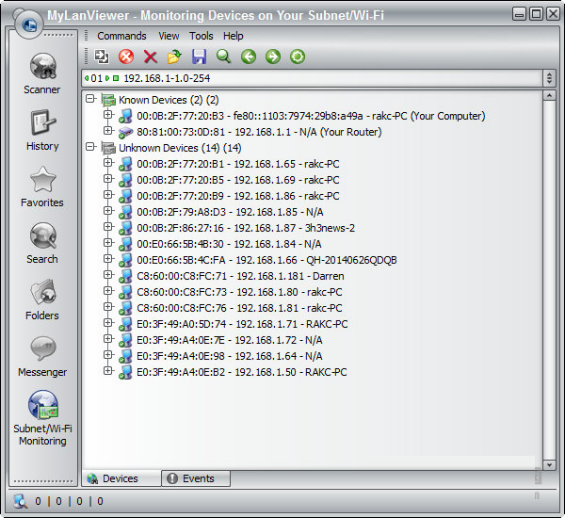Open the Tools menu

(x=201, y=36)
